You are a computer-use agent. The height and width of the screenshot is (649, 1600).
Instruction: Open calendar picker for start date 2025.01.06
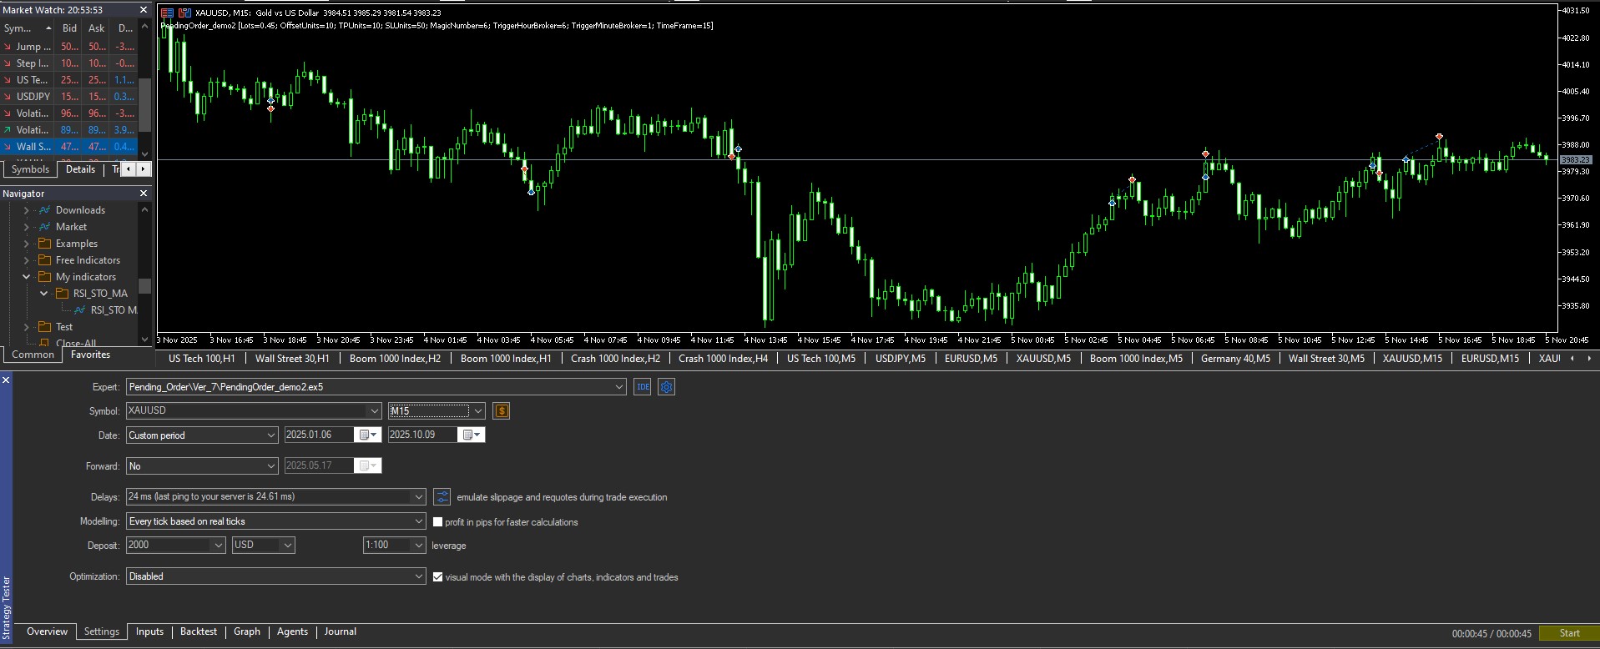click(x=367, y=435)
